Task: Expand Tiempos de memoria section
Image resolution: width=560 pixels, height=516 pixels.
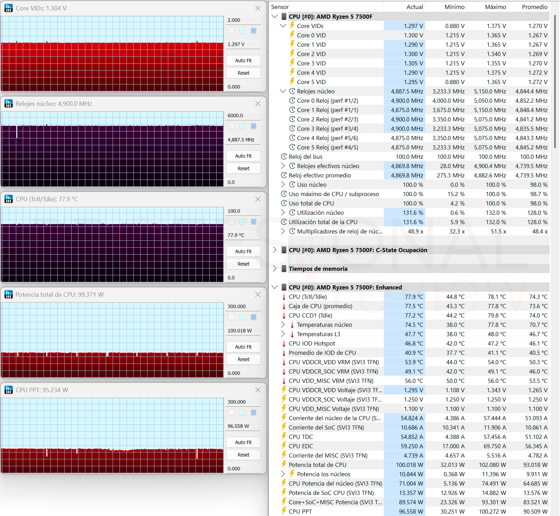Action: [x=275, y=268]
